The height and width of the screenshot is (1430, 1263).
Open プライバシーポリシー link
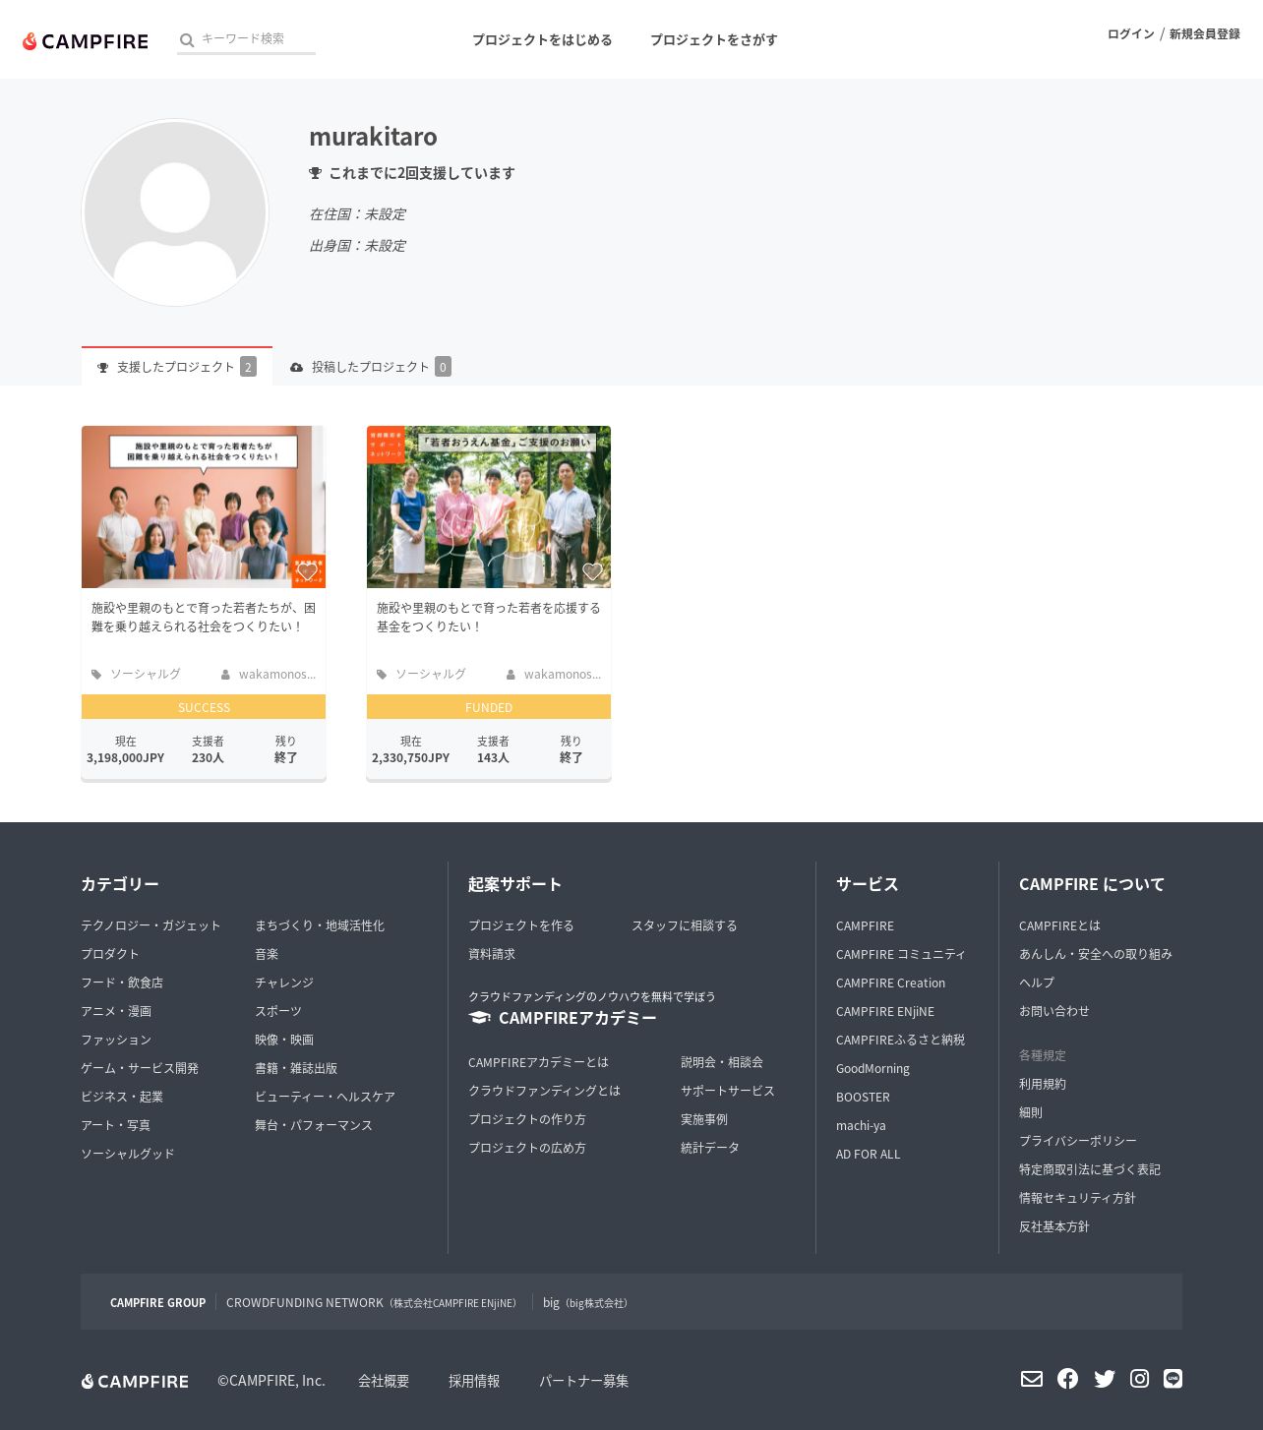pos(1078,1141)
